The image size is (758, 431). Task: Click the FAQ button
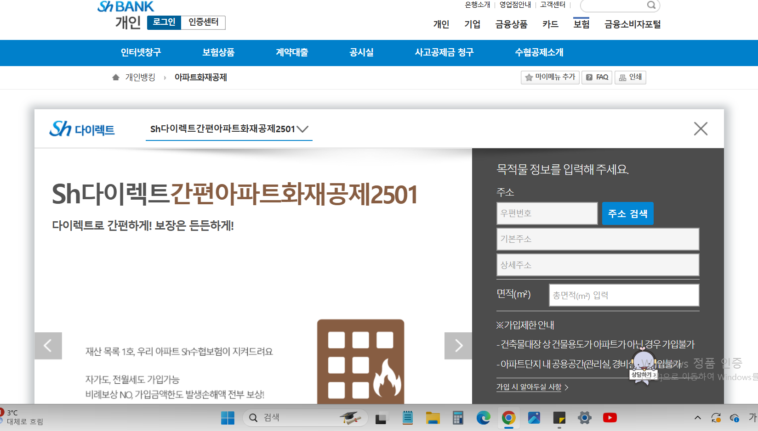coord(597,77)
